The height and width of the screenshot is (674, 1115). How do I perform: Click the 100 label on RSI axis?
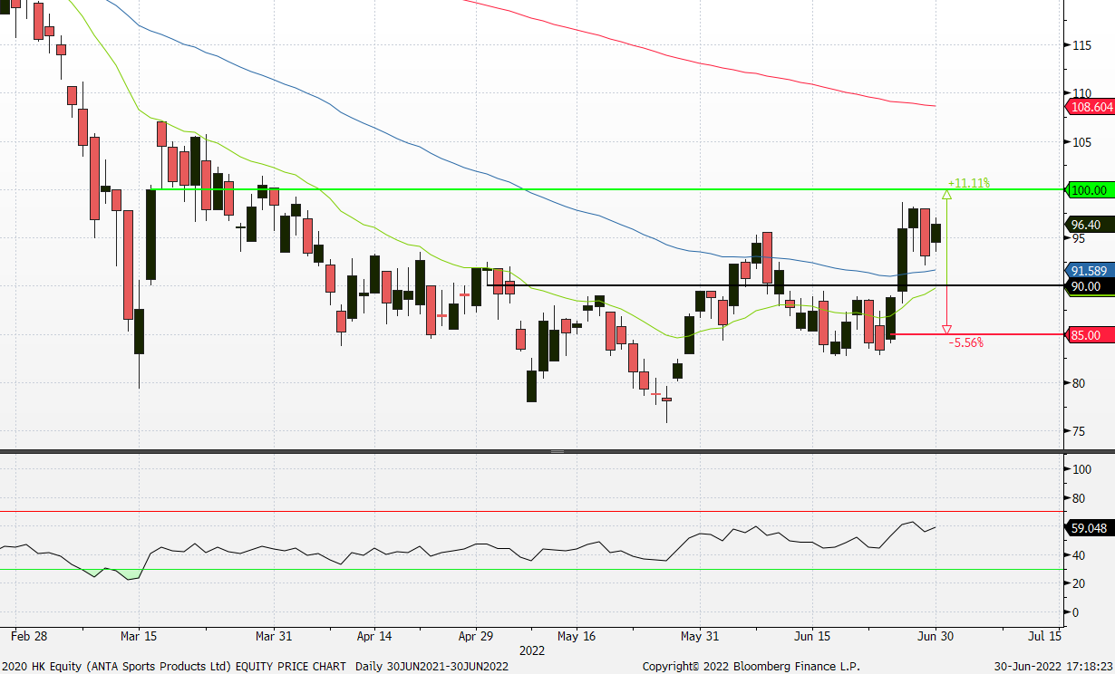pyautogui.click(x=1081, y=469)
